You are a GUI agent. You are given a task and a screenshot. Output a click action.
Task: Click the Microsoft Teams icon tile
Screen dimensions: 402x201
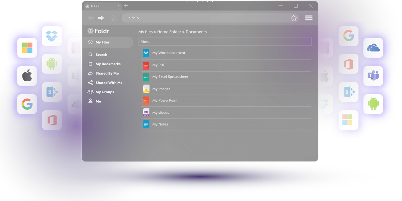(x=373, y=76)
